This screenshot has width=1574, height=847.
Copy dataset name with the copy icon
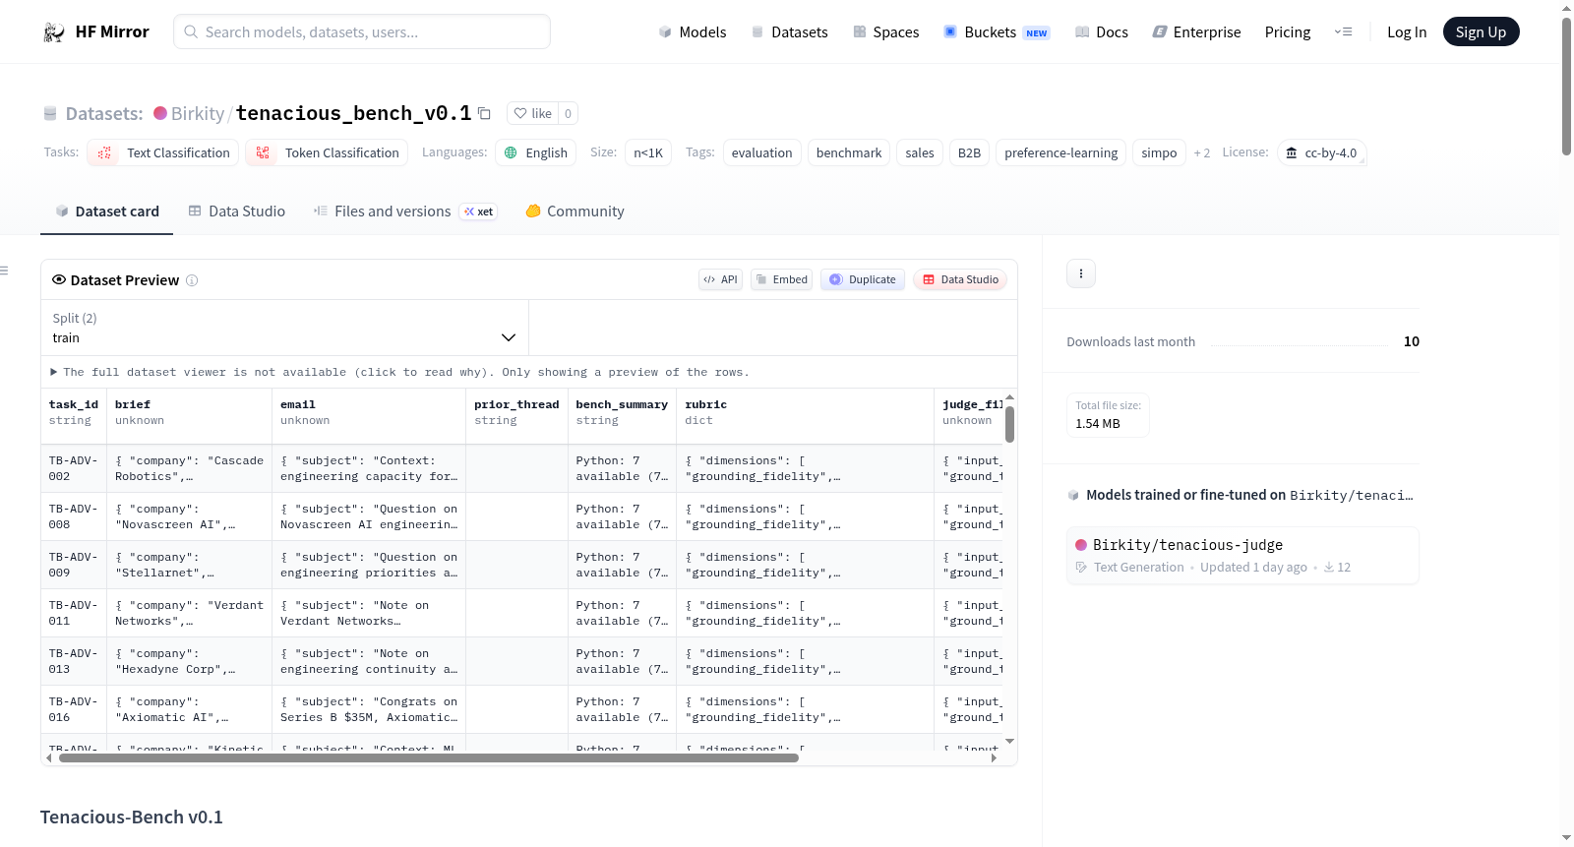[x=484, y=113]
